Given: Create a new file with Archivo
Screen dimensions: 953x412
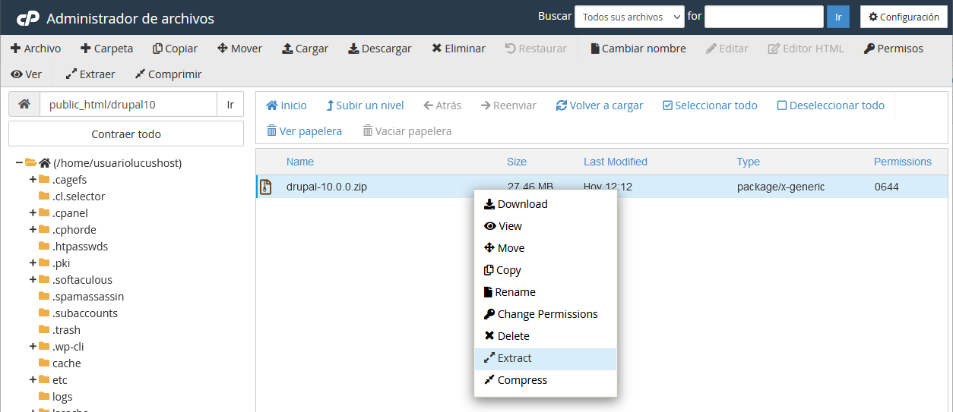Looking at the screenshot, I should pyautogui.click(x=36, y=49).
